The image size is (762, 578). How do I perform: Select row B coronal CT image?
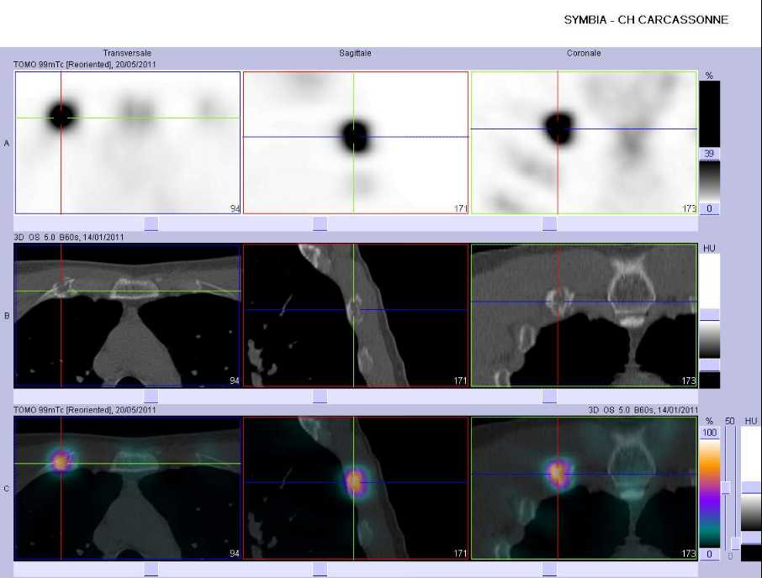click(585, 315)
